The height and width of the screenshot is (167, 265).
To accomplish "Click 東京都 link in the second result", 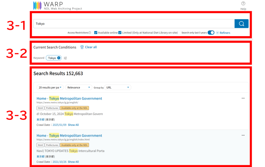I will tap(41, 156).
